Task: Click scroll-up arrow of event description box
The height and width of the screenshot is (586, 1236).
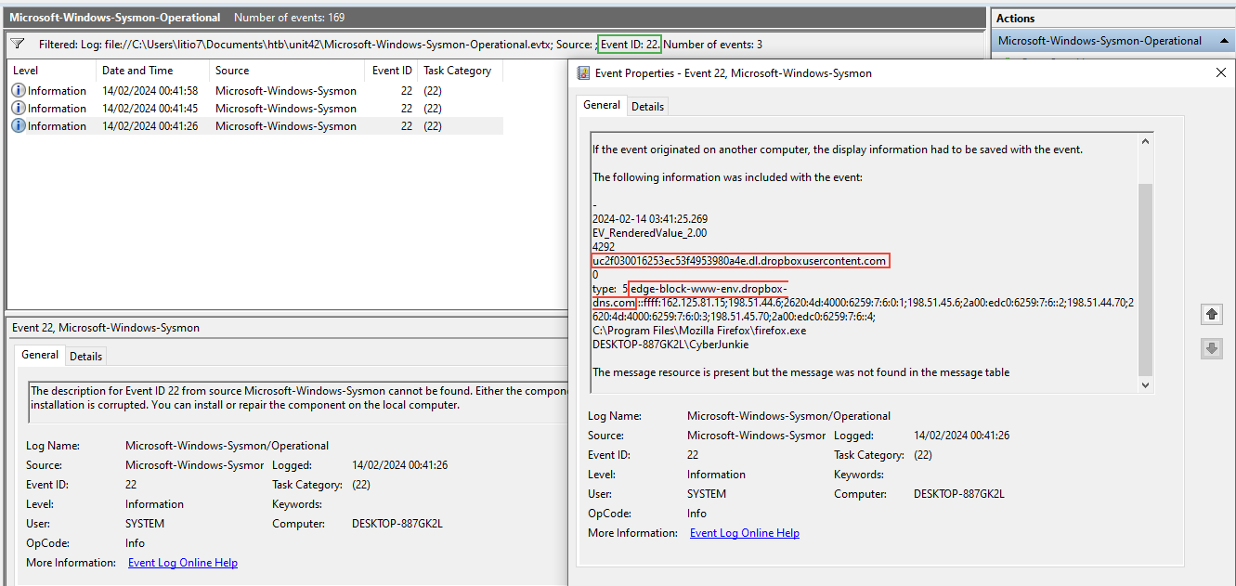Action: [x=1146, y=142]
